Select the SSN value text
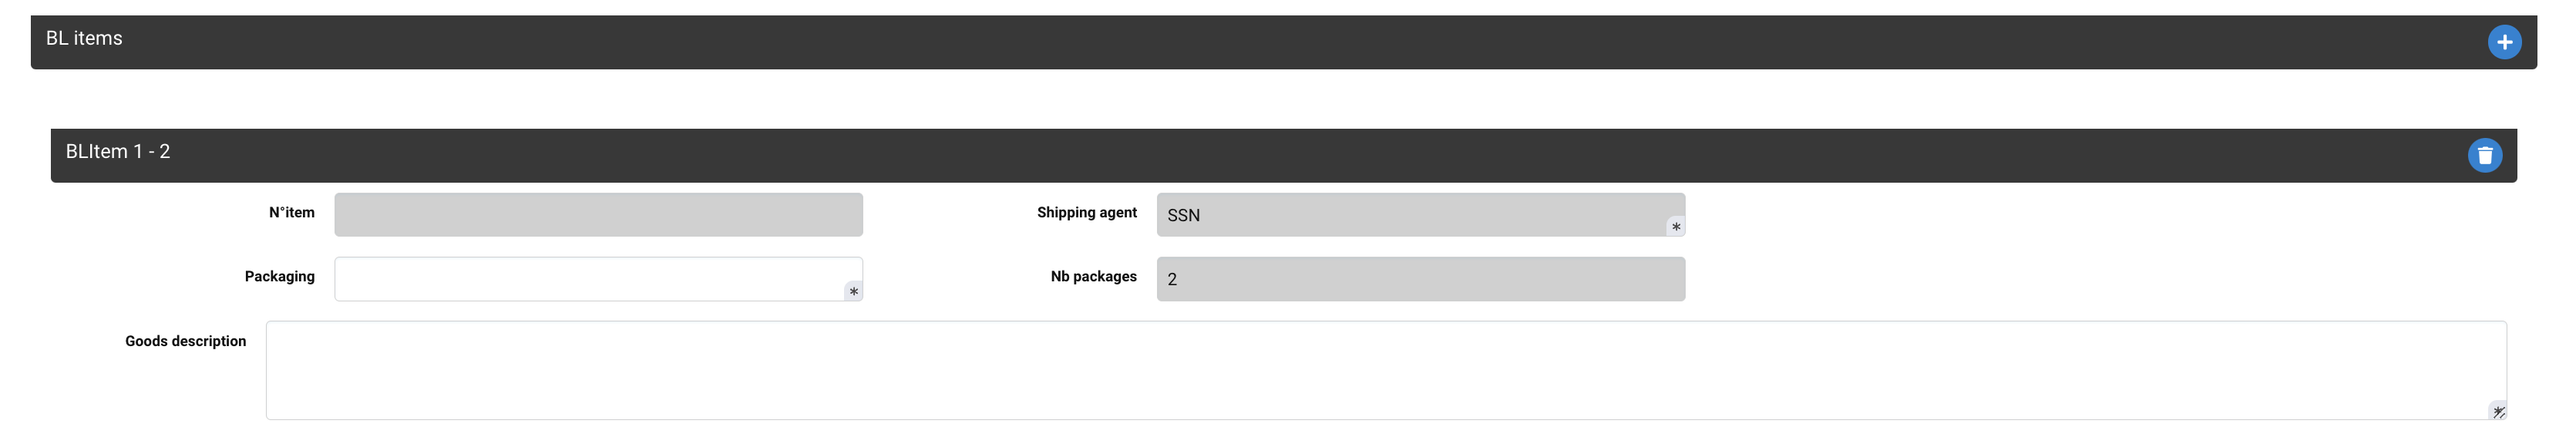This screenshot has width=2576, height=444. click(1183, 215)
